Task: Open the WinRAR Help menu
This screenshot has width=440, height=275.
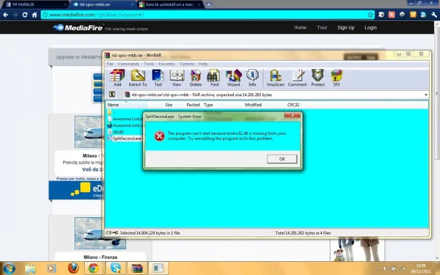Action: click(203, 64)
